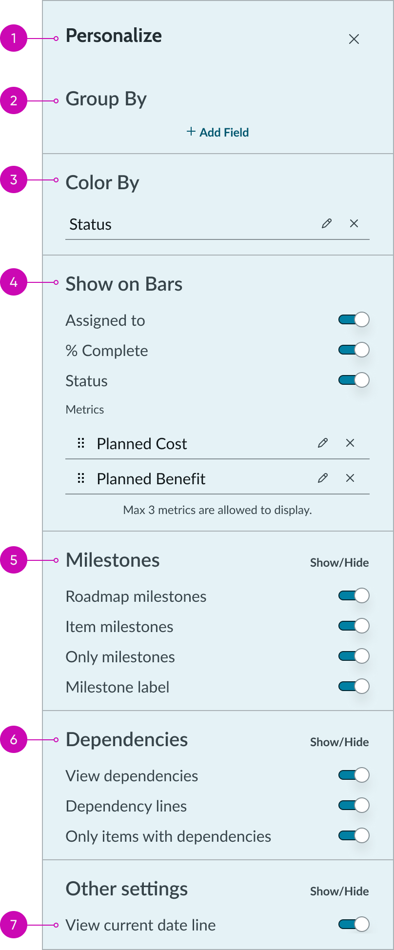
Task: Remove the Planned Cost metric
Action: 350,443
